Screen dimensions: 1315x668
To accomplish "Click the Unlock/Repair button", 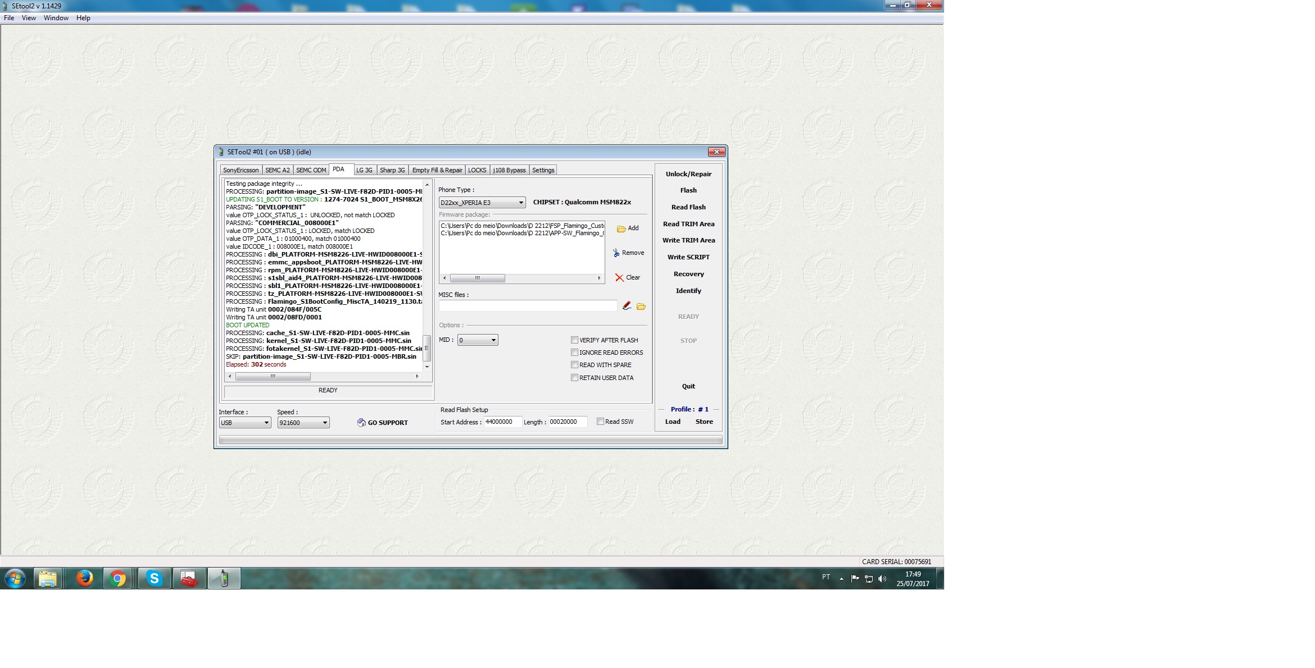I will (x=688, y=174).
